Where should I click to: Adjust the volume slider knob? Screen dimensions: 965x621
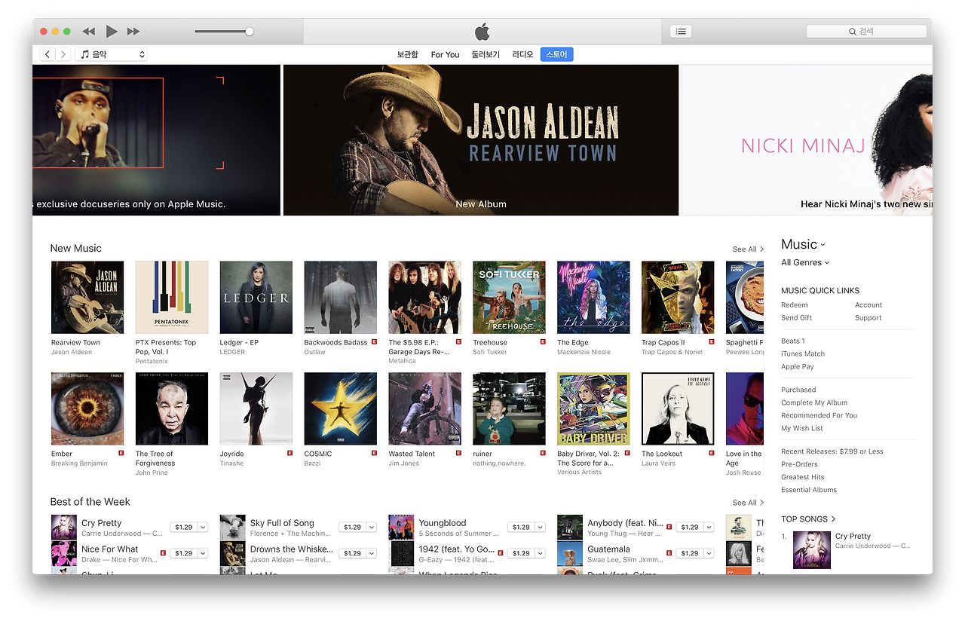(x=250, y=32)
